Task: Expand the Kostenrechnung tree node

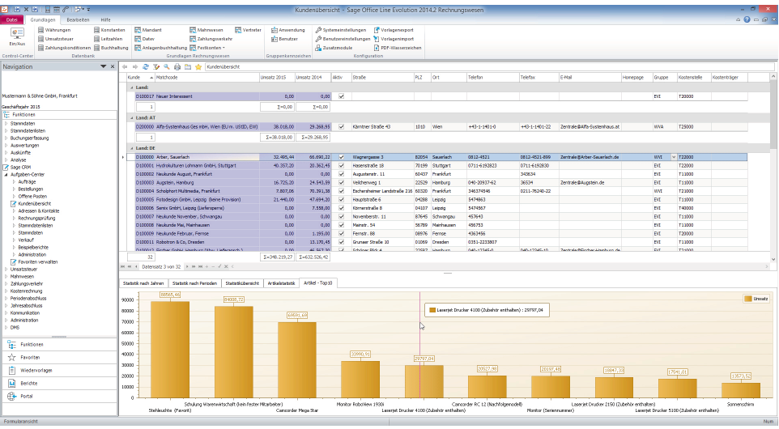Action: click(x=6, y=291)
